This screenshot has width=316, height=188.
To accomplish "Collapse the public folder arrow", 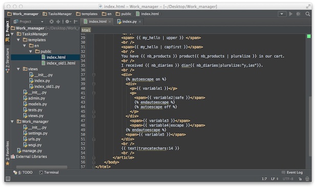I will pyautogui.click(x=31, y=52).
